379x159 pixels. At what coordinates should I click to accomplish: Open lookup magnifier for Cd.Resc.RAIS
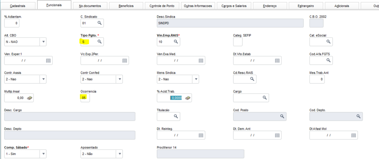(252, 79)
